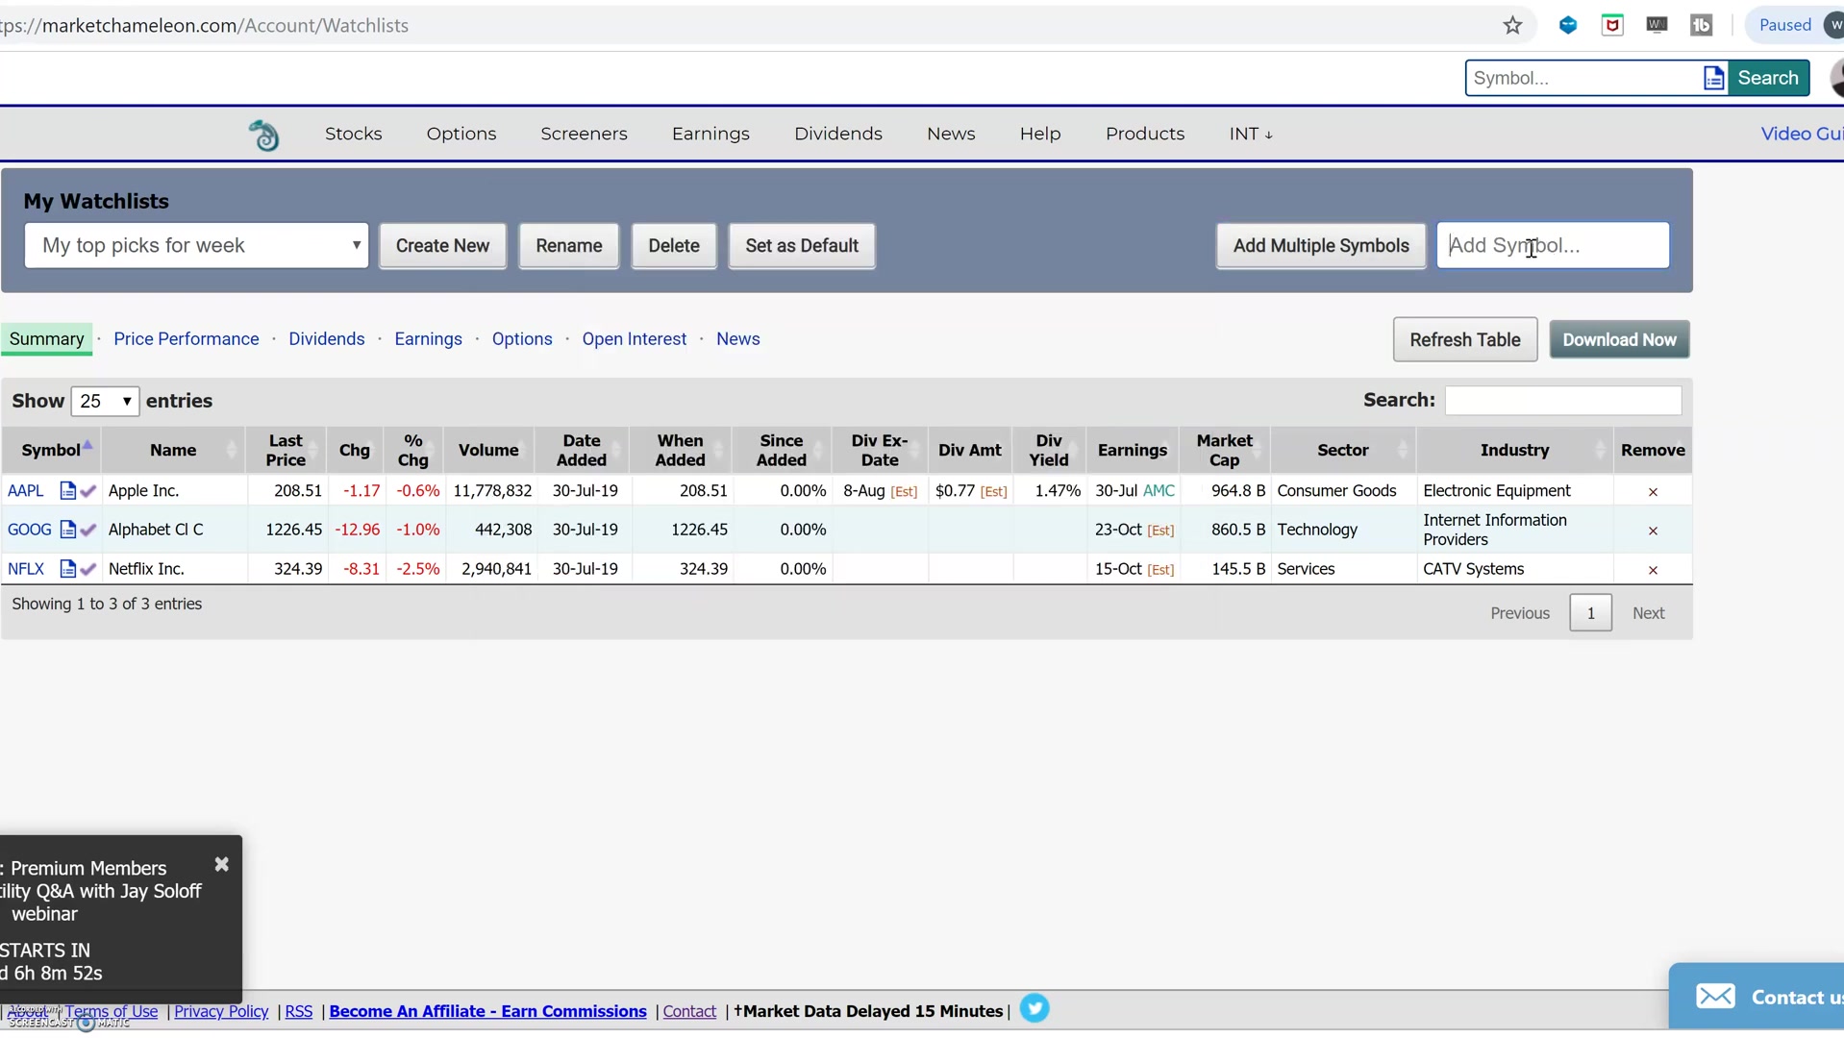This screenshot has width=1844, height=1038.
Task: Click the McAfee browser extension icon
Action: (x=1612, y=25)
